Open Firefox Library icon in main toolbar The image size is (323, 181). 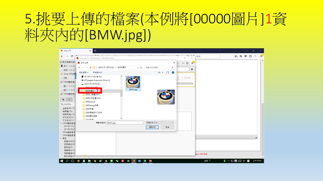(x=236, y=56)
